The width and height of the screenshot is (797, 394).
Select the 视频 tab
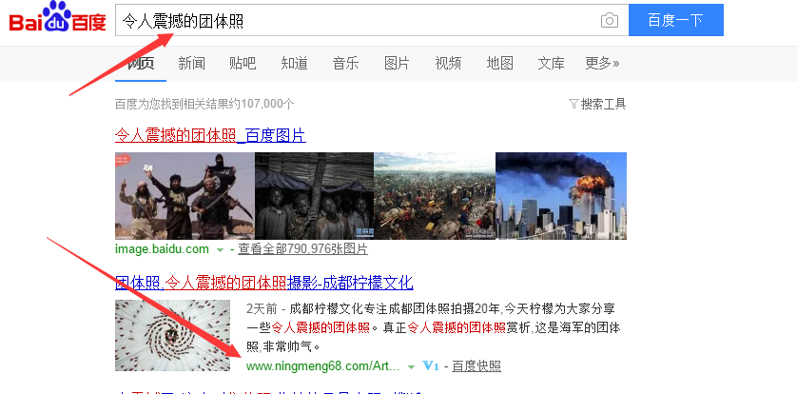pyautogui.click(x=448, y=63)
